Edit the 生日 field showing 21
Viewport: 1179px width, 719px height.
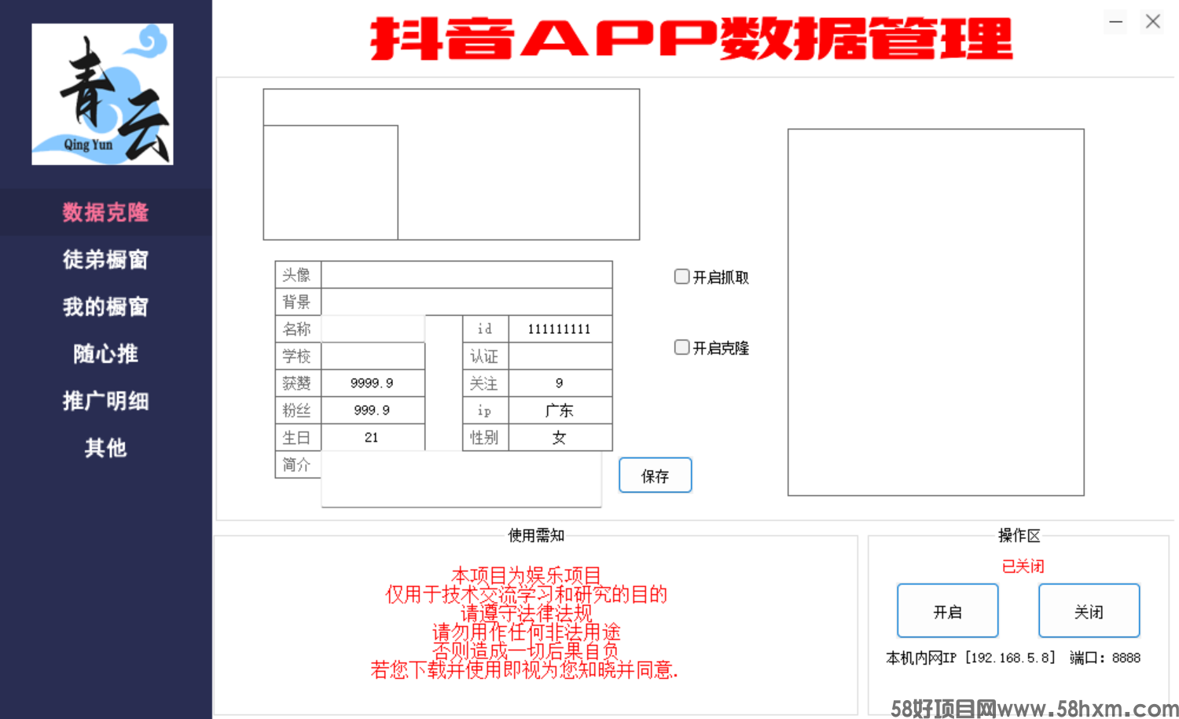[373, 438]
